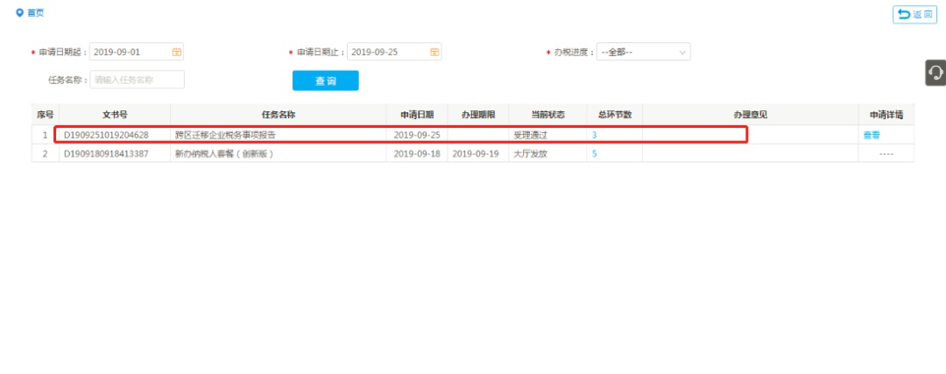
Task: Click total steps link "5" in row two
Action: point(594,153)
